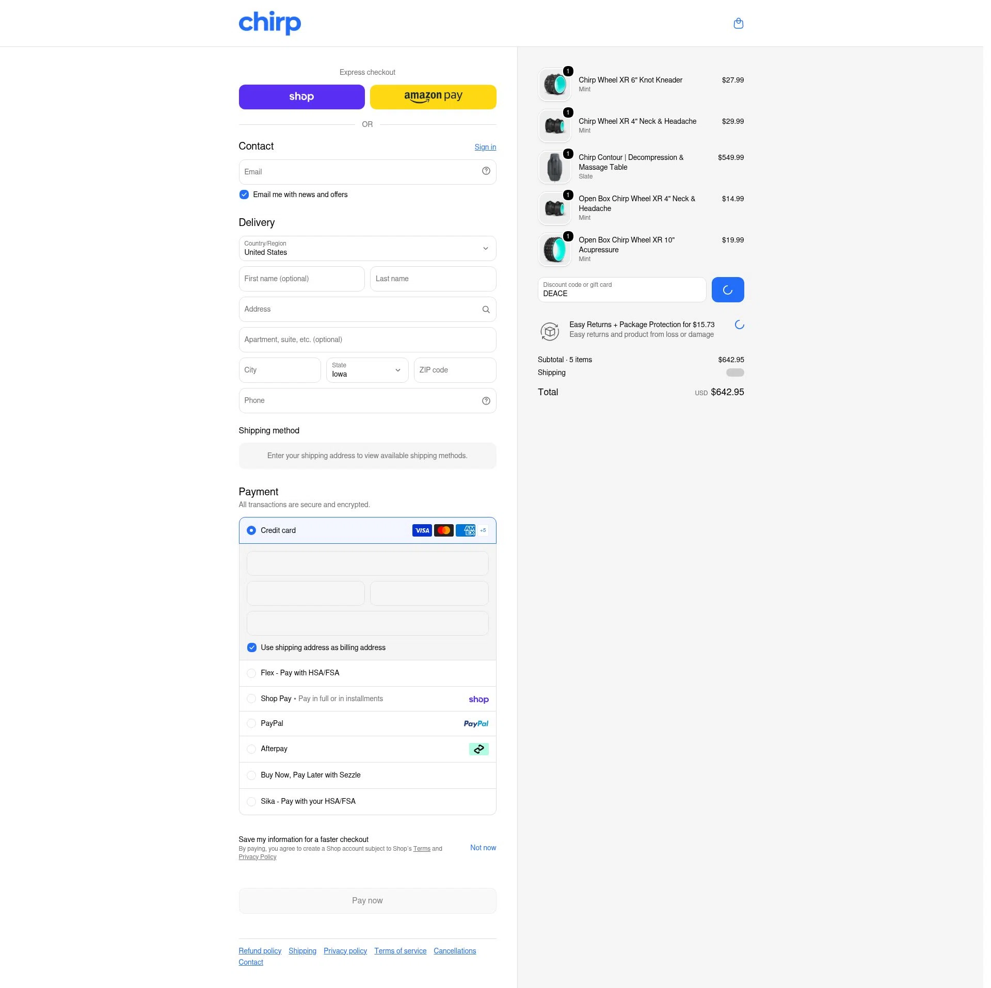Screen dimensions: 991x988
Task: Click the chirp logo in header
Action: coord(269,23)
